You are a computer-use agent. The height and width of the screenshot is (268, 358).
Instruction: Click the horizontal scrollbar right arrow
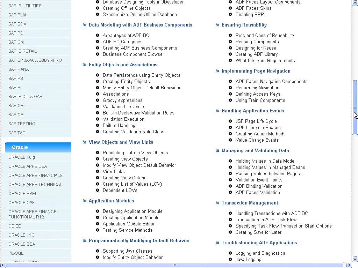349,265
